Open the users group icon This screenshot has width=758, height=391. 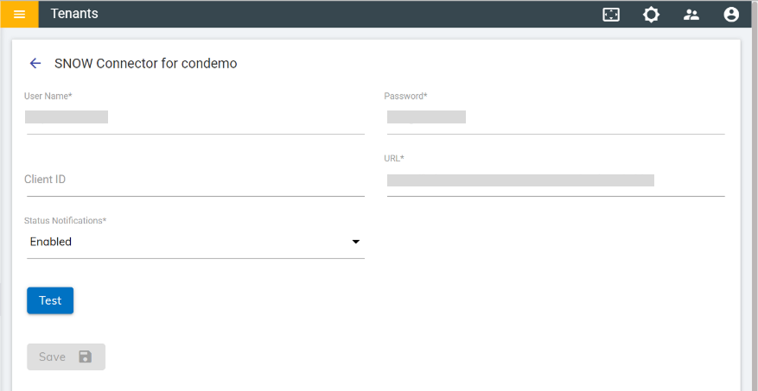[x=691, y=15]
